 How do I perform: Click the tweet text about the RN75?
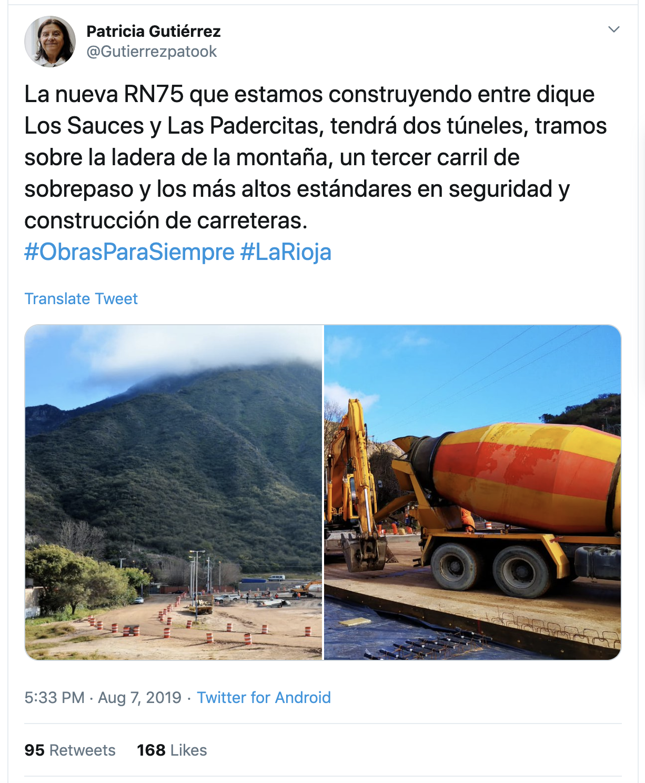[x=316, y=157]
